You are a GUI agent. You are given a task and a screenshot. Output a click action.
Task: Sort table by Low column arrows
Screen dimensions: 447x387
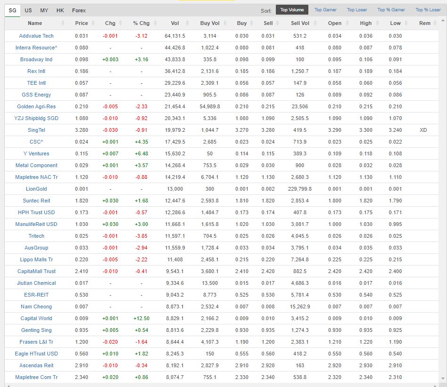[406, 24]
